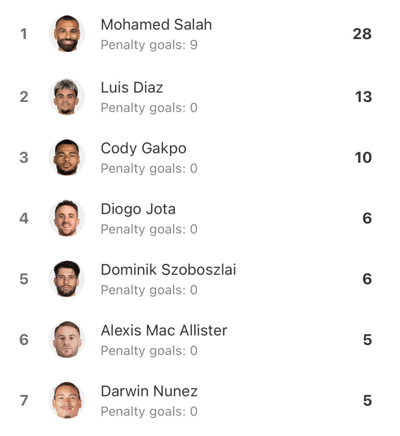Select the Alexis Mac Allister name
The height and width of the screenshot is (436, 400).
[164, 330]
